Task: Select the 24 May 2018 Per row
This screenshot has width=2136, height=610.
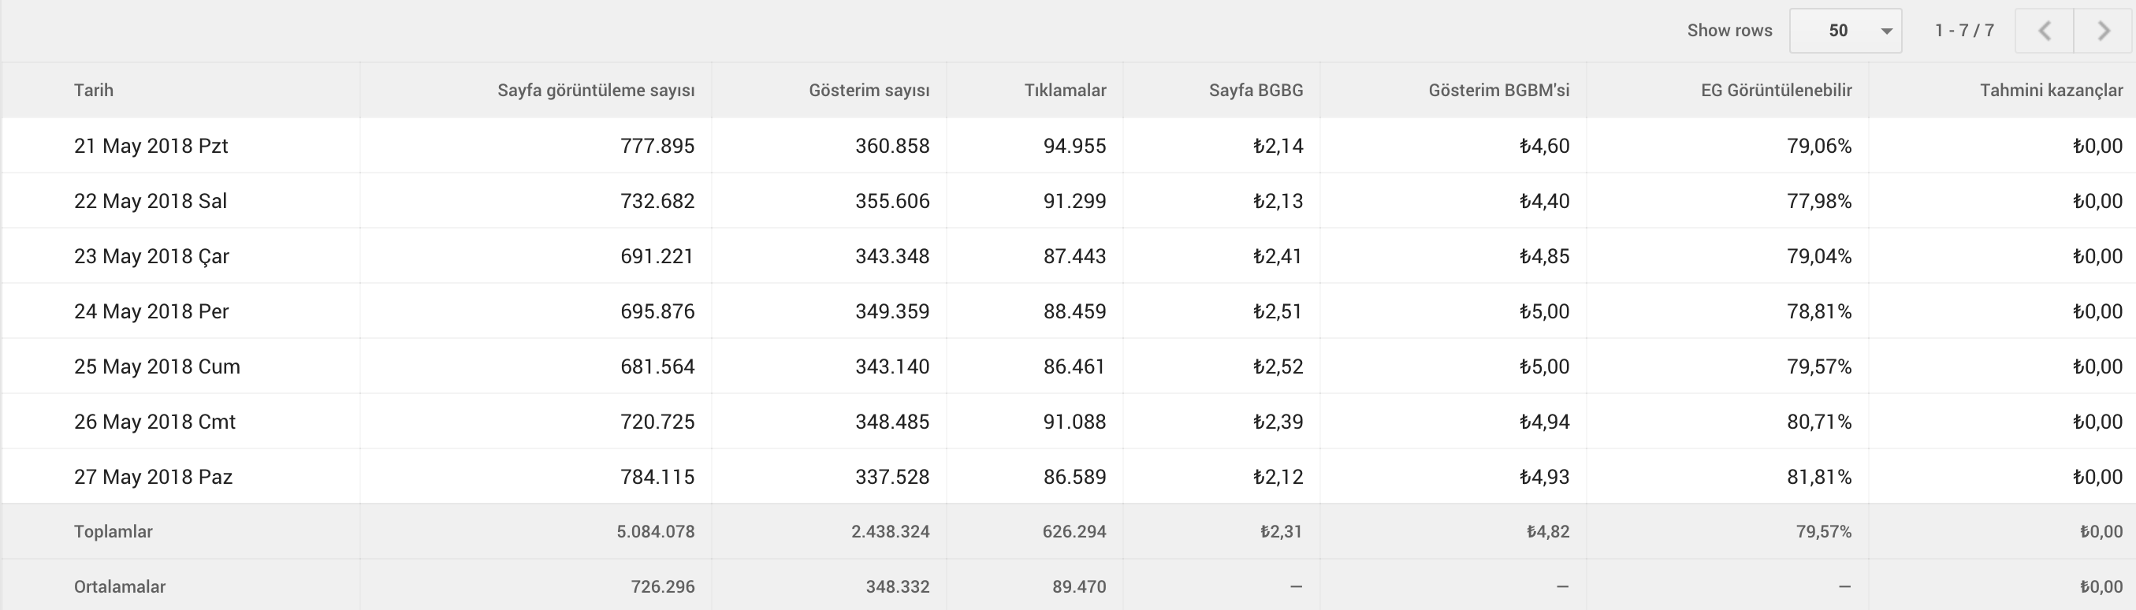Action: pyautogui.click(x=1068, y=311)
